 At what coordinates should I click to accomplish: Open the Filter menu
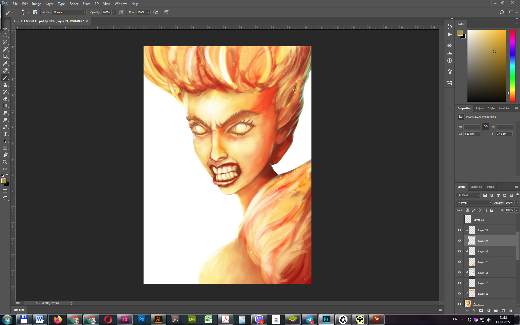pos(86,4)
